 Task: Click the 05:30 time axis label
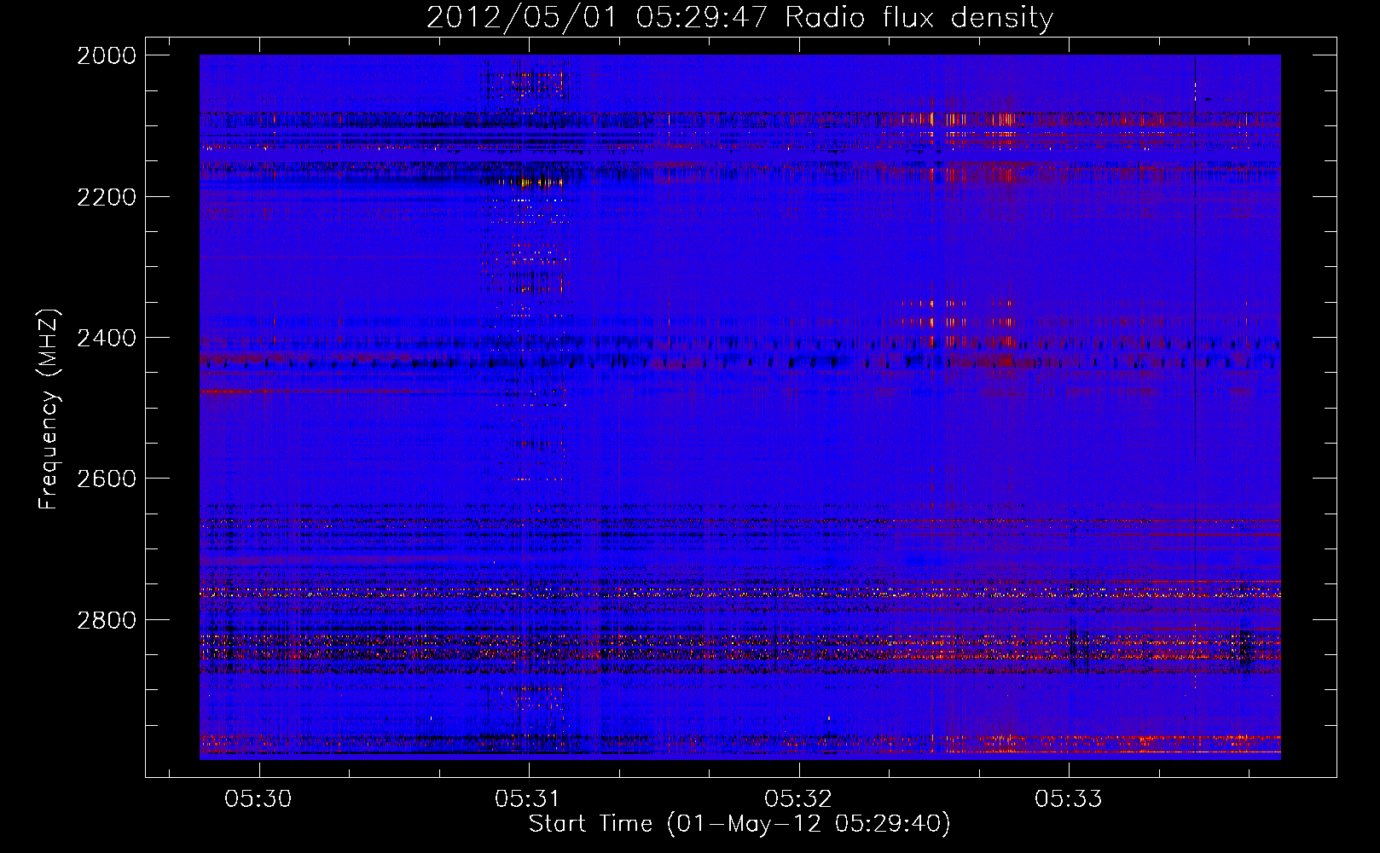coord(258,799)
